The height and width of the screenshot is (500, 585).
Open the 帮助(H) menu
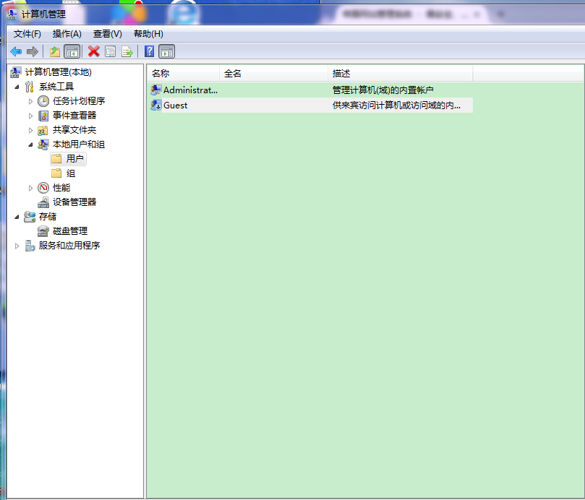[148, 34]
